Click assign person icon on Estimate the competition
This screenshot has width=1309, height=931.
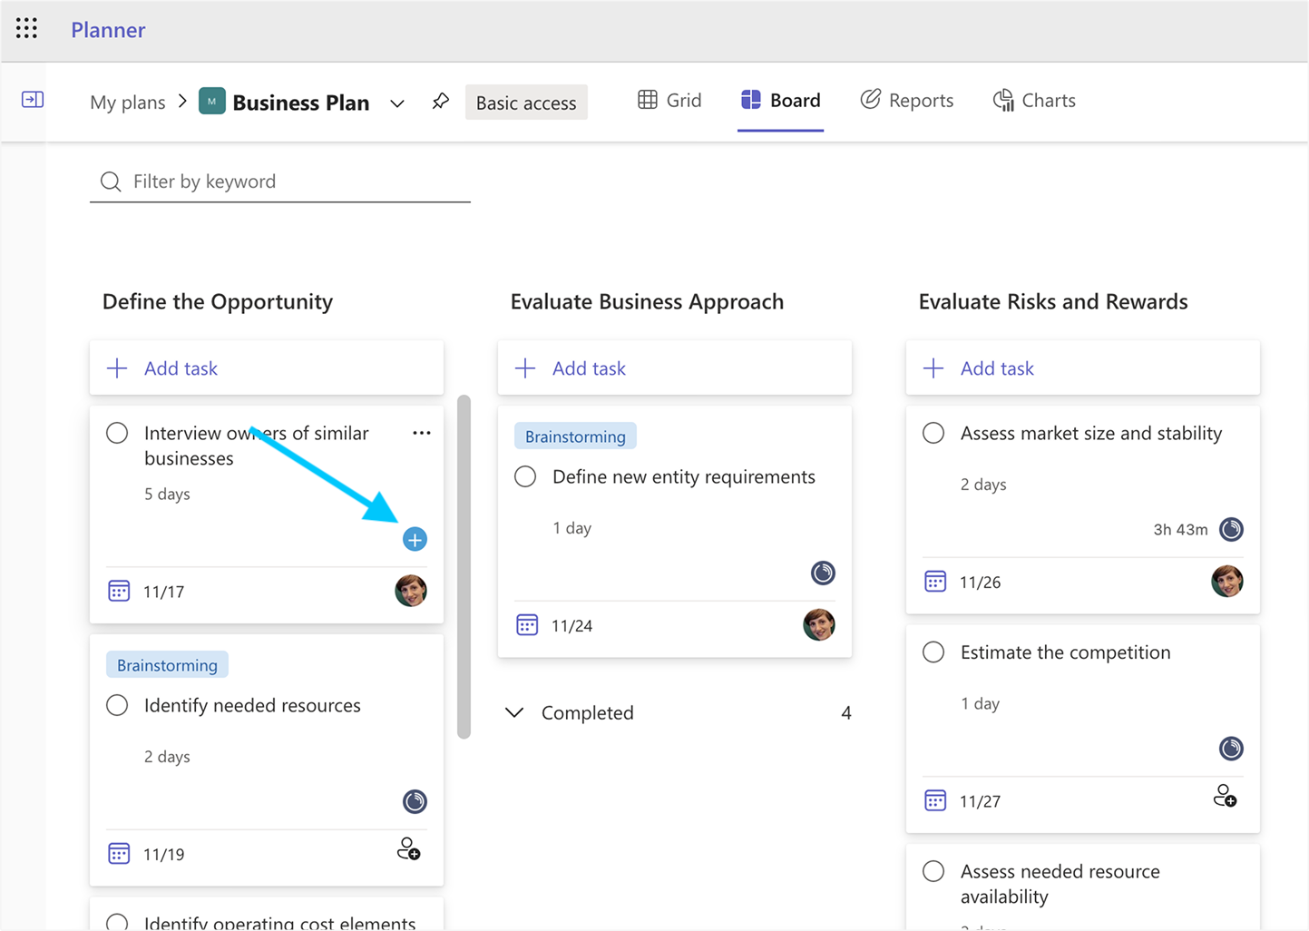coord(1225,798)
